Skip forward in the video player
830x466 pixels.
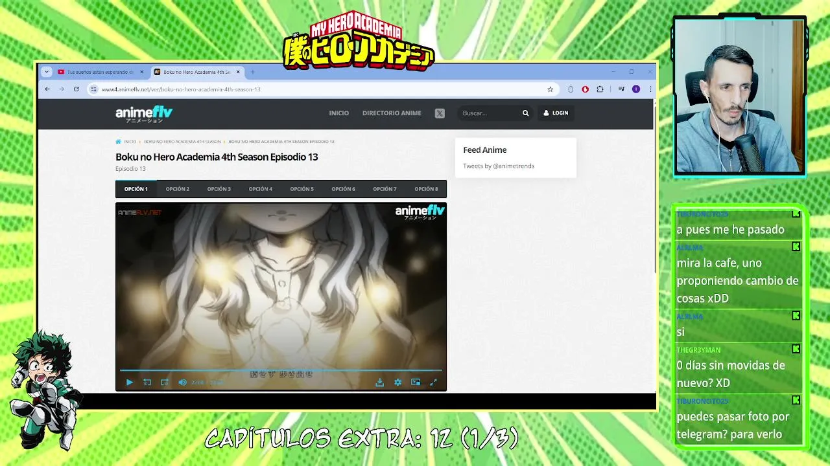[165, 383]
